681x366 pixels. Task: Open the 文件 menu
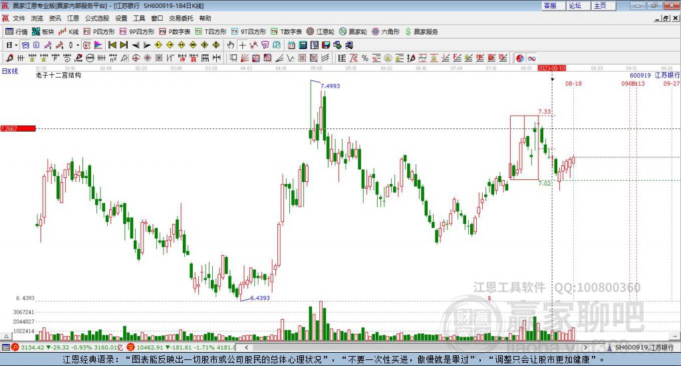[19, 18]
